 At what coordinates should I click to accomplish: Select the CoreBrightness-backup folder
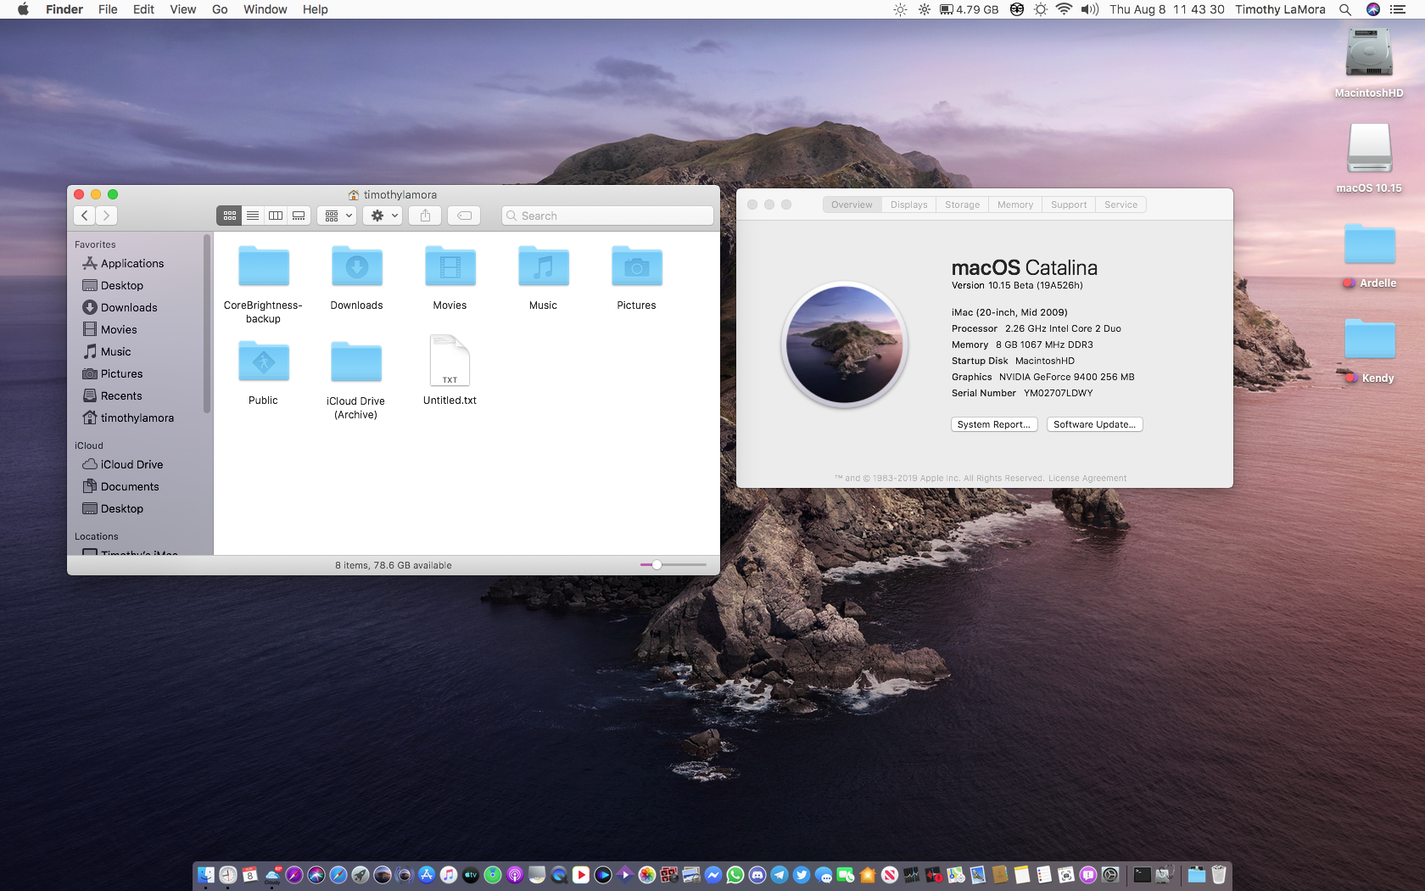coord(263,268)
